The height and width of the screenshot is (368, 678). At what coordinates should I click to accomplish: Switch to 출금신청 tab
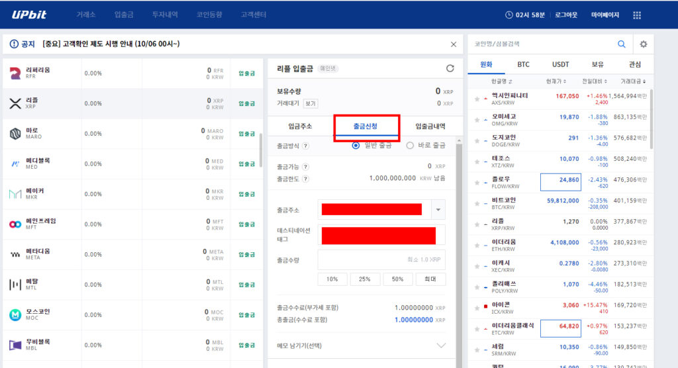pyautogui.click(x=365, y=126)
